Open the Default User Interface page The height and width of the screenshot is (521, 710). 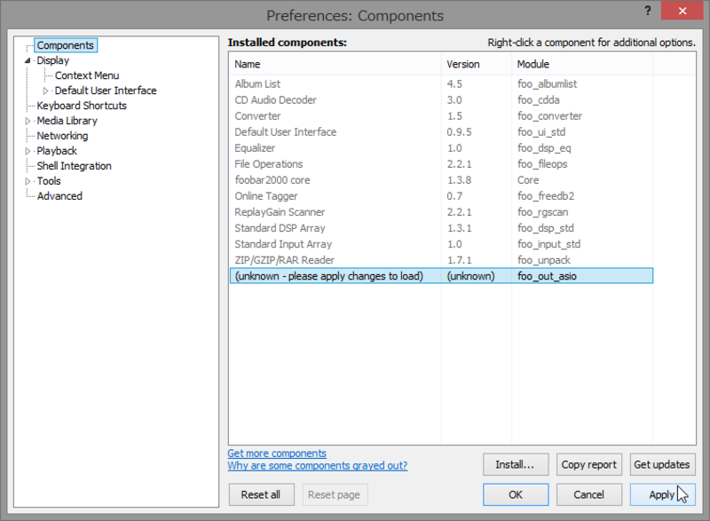click(106, 91)
